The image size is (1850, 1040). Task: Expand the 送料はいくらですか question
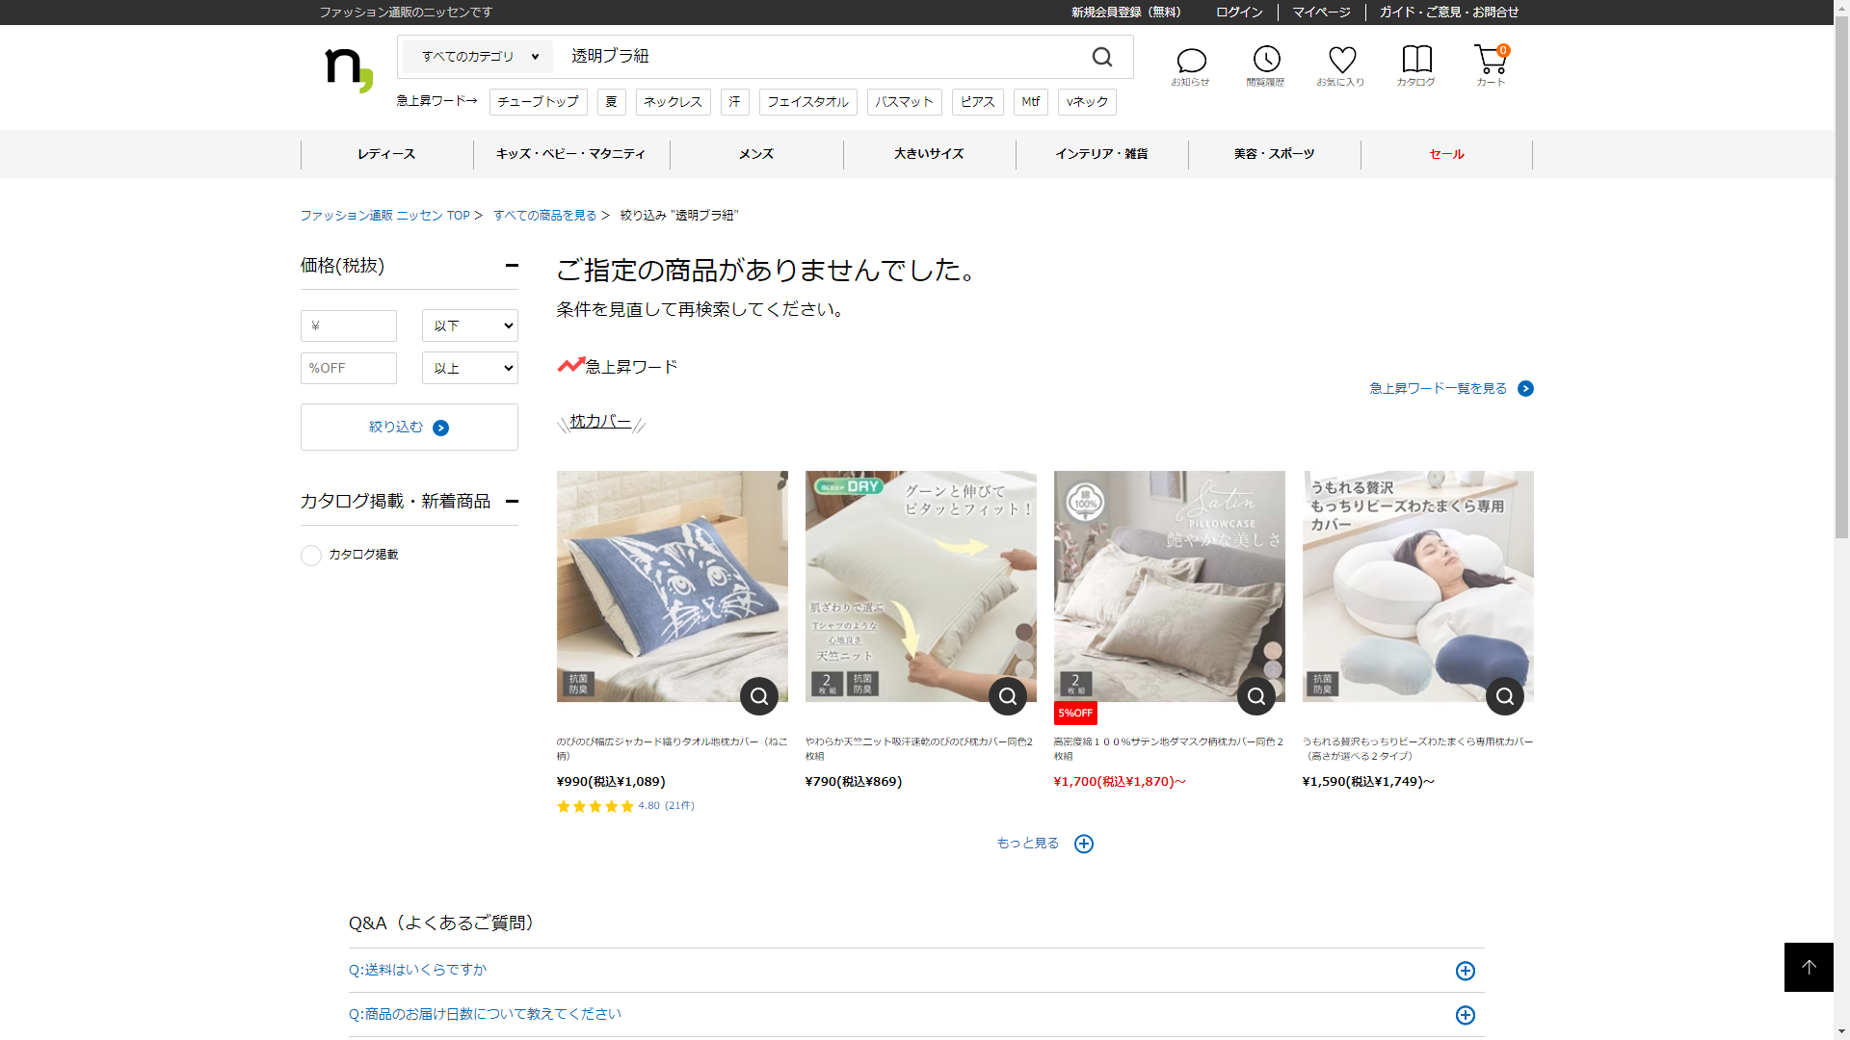[1465, 971]
